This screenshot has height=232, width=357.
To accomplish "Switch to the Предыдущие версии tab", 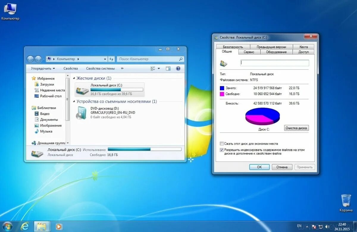I will click(271, 47).
